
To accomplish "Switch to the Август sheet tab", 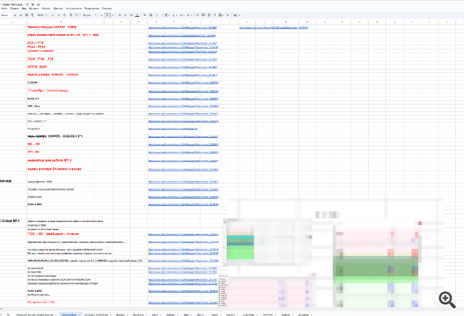I will (x=231, y=315).
